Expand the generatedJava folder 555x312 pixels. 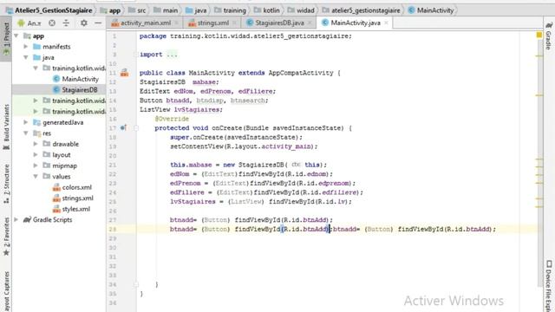(25, 122)
